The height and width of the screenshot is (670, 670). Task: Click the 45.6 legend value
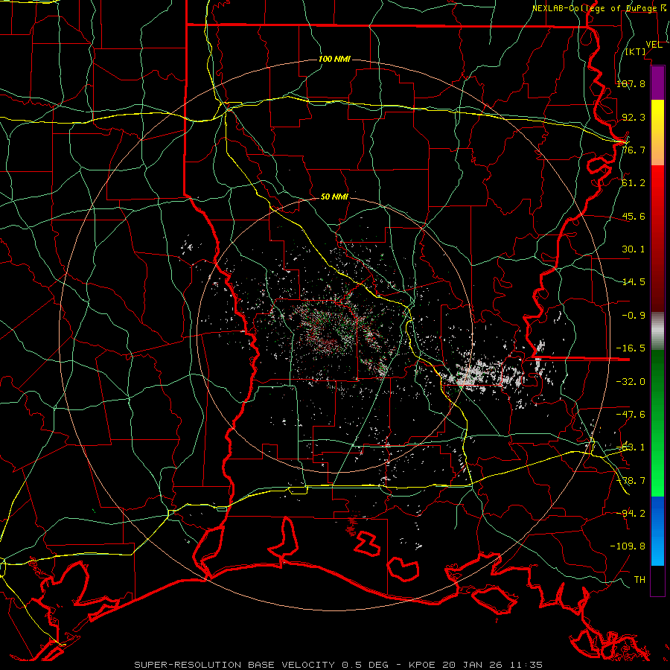(x=634, y=216)
